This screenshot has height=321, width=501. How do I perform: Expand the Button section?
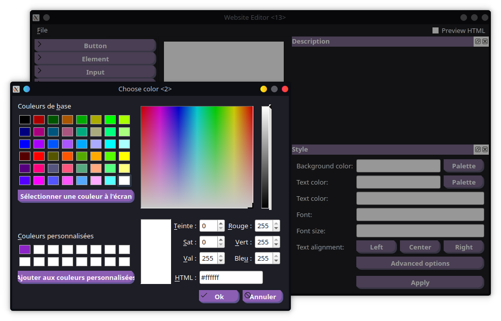click(x=95, y=46)
